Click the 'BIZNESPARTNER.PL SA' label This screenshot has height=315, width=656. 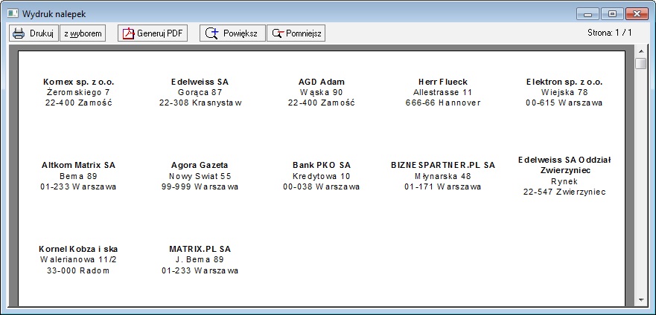tap(442, 165)
